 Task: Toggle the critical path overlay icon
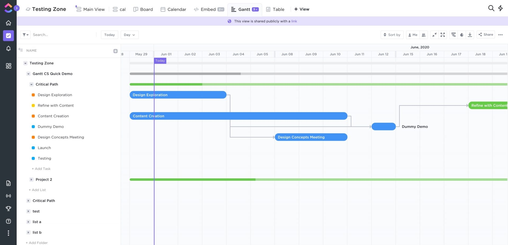pos(453,35)
